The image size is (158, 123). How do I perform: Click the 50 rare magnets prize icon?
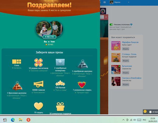(38, 62)
